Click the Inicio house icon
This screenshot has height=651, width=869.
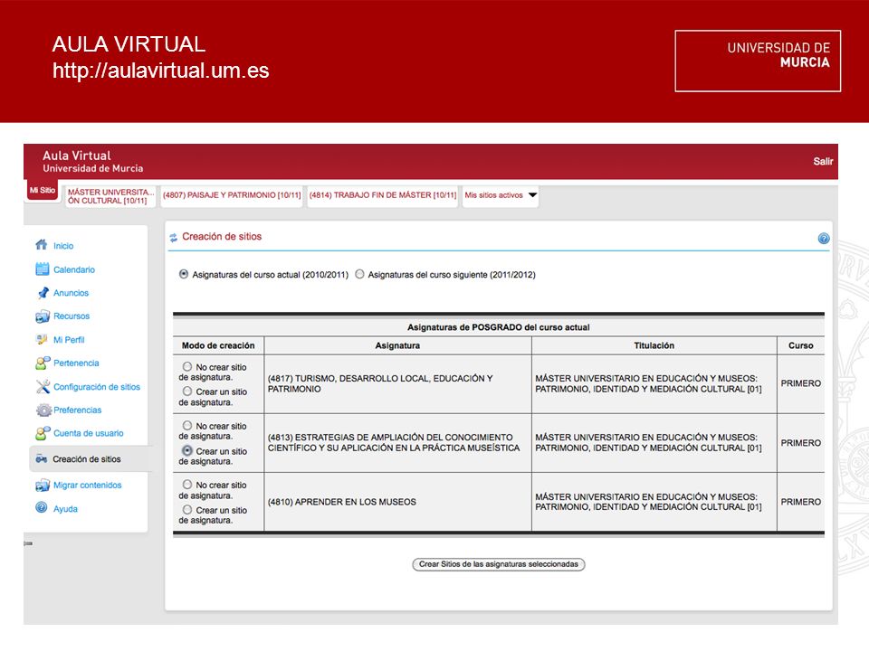(42, 245)
